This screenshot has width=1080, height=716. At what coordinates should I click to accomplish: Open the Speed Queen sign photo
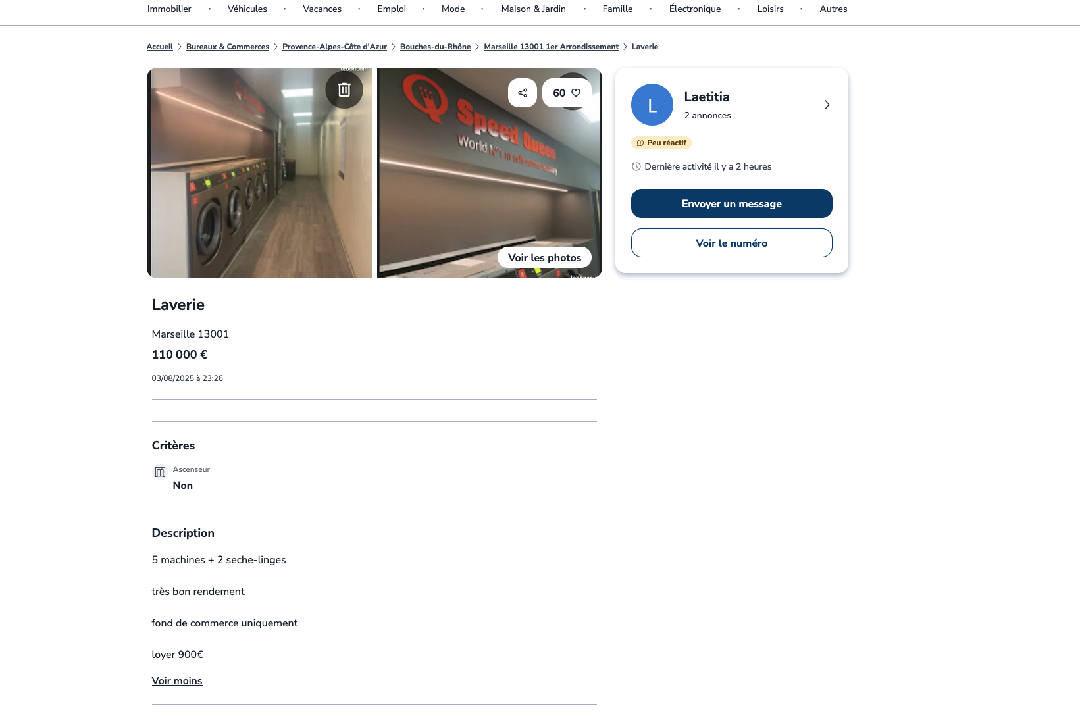click(x=490, y=173)
